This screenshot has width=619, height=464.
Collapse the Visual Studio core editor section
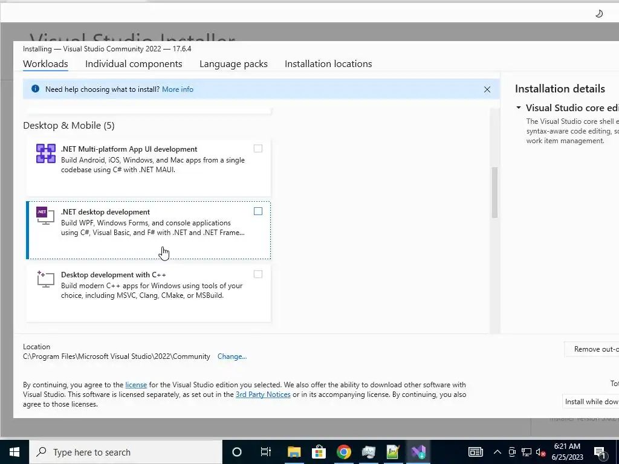(518, 108)
